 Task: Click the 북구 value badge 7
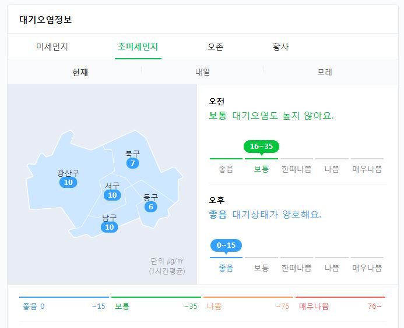pos(132,163)
